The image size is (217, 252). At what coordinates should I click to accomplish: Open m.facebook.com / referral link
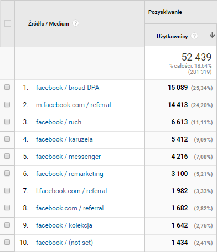[x=74, y=105]
